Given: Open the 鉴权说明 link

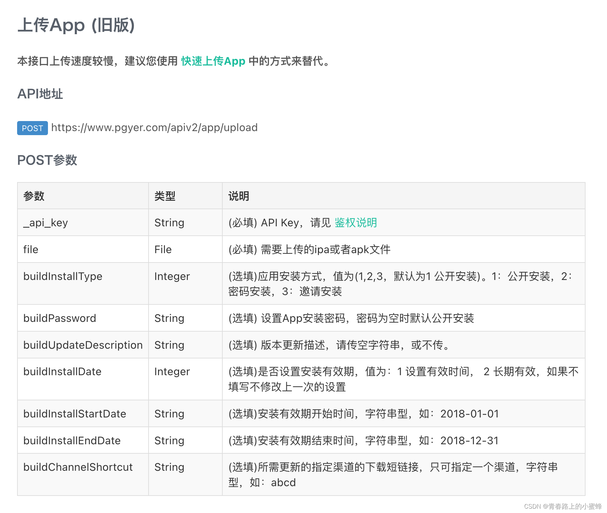Looking at the screenshot, I should point(356,223).
